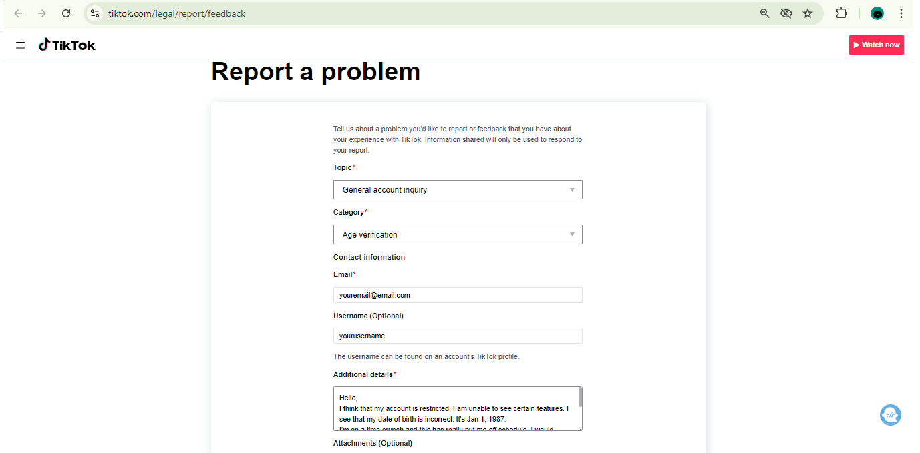Click the browser back arrow
The width and height of the screenshot is (920, 453).
point(18,13)
